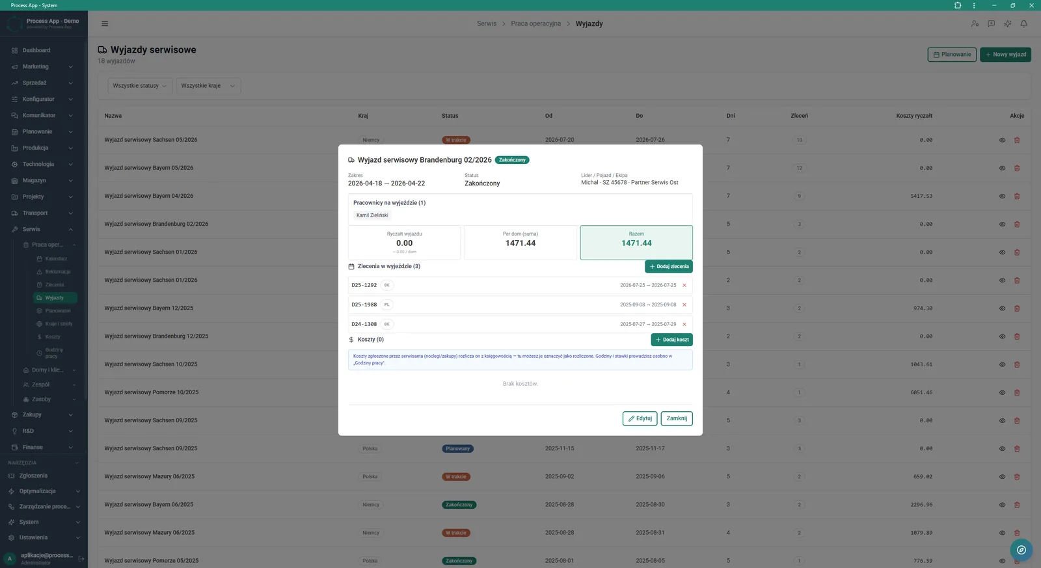View Wyjazd serwisowy Brandenburg 02/2026 eye icon
The image size is (1041, 568).
click(1002, 224)
